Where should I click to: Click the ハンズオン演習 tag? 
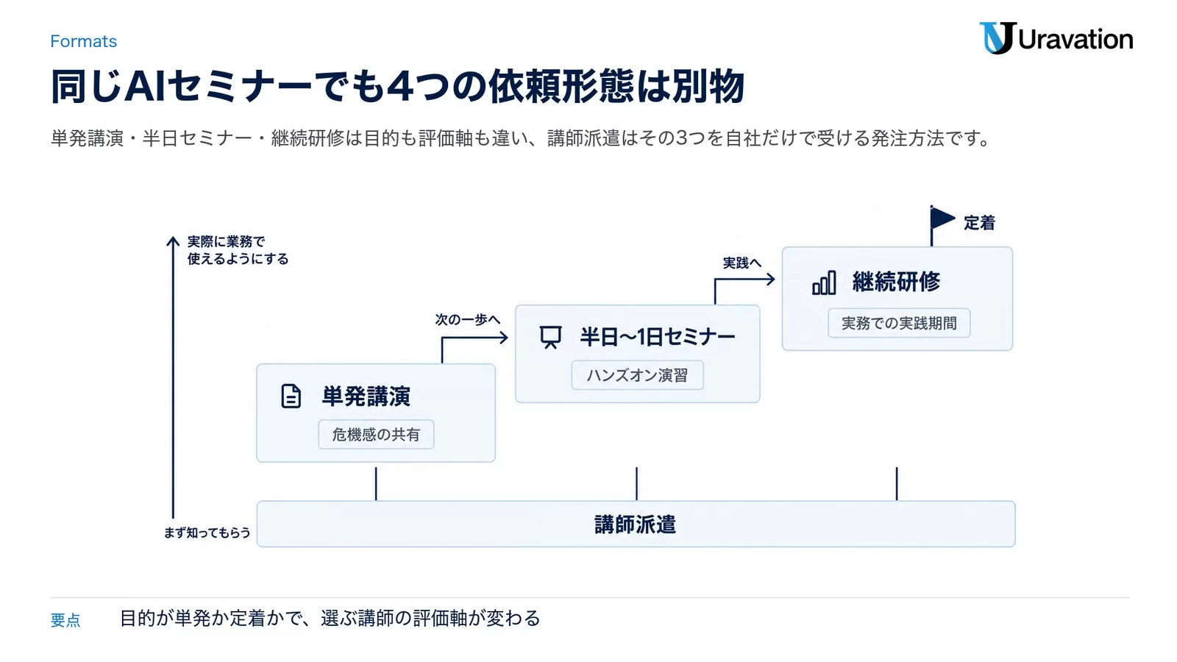pyautogui.click(x=637, y=375)
